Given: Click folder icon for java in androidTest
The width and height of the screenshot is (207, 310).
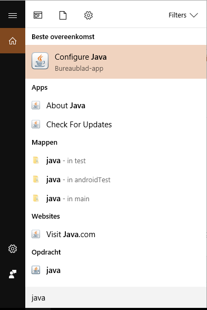Looking at the screenshot, I should [36, 179].
